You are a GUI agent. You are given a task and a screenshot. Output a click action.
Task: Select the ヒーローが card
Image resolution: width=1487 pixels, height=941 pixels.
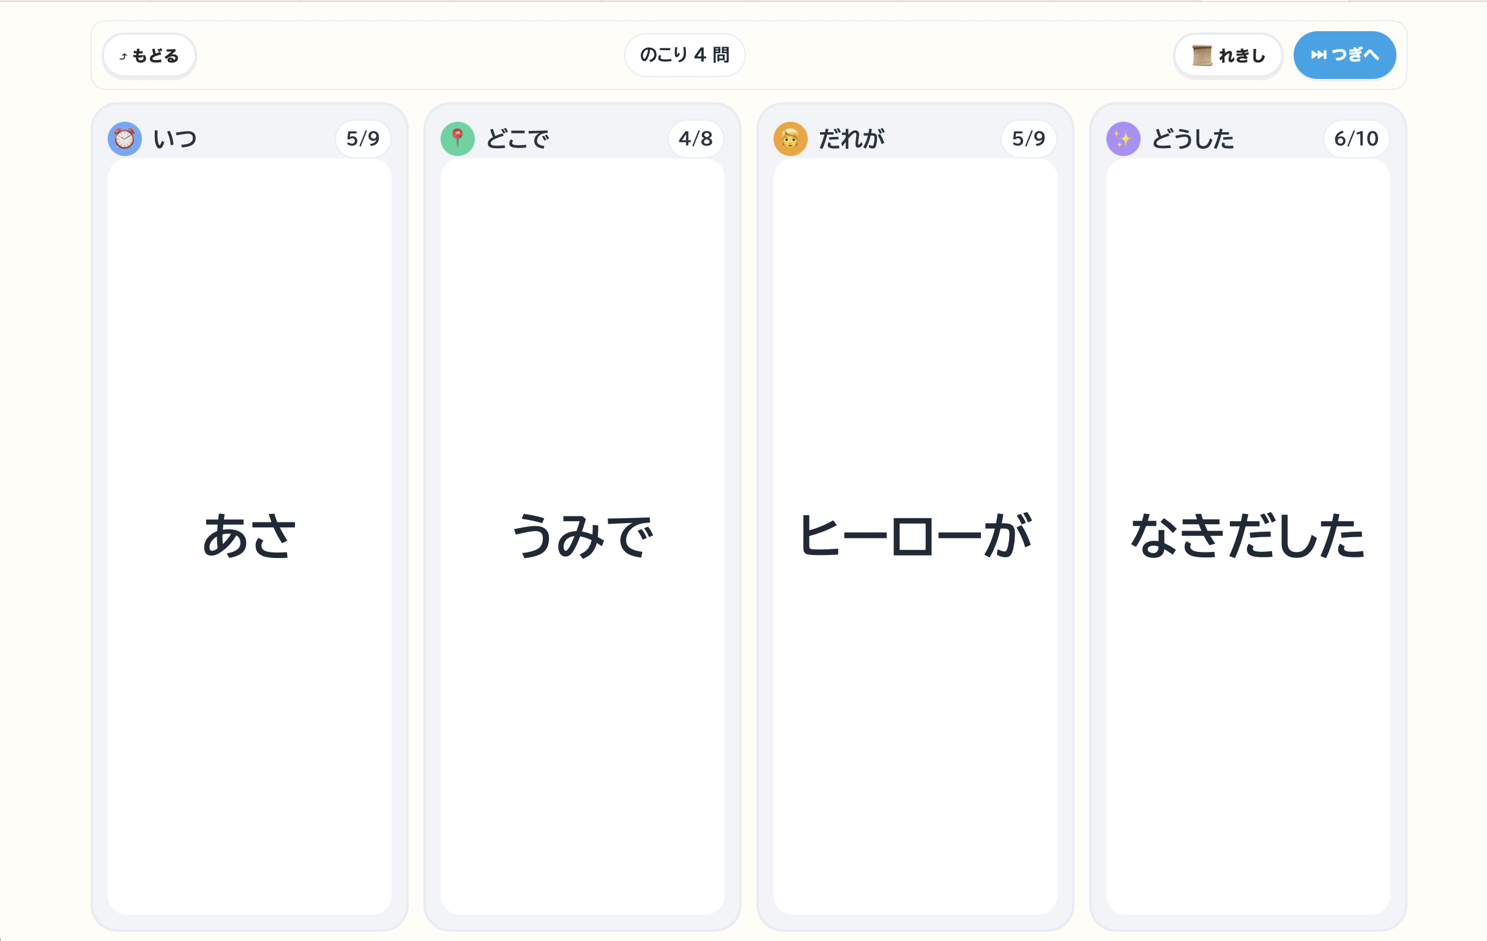915,536
